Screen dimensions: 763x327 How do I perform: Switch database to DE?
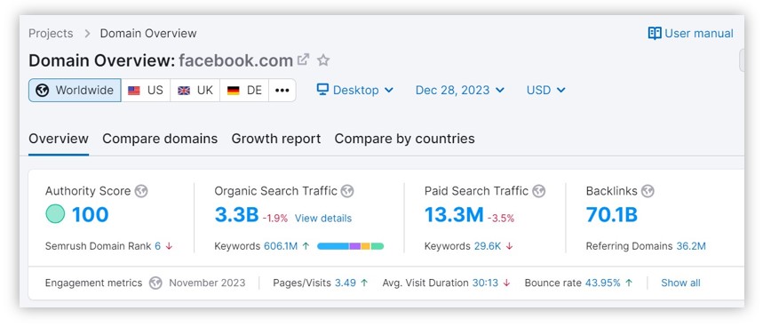coord(244,90)
